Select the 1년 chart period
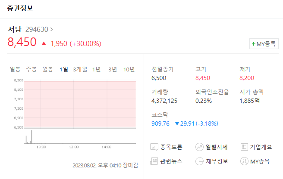This screenshot has width=283, height=179. pos(96,69)
